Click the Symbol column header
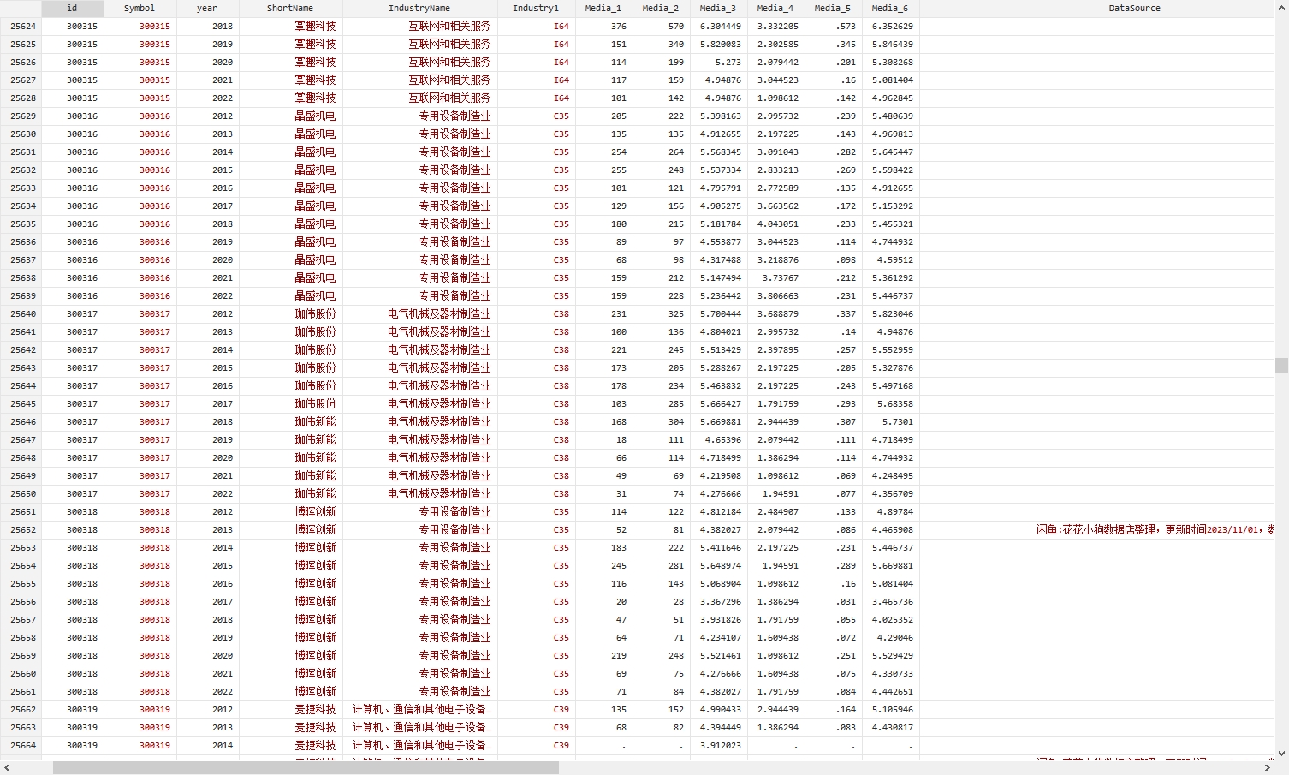Screen dimensions: 1289x775 click(140, 9)
